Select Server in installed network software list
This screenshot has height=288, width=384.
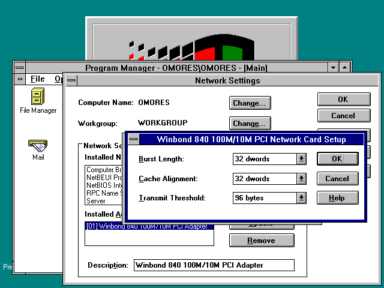(x=104, y=201)
